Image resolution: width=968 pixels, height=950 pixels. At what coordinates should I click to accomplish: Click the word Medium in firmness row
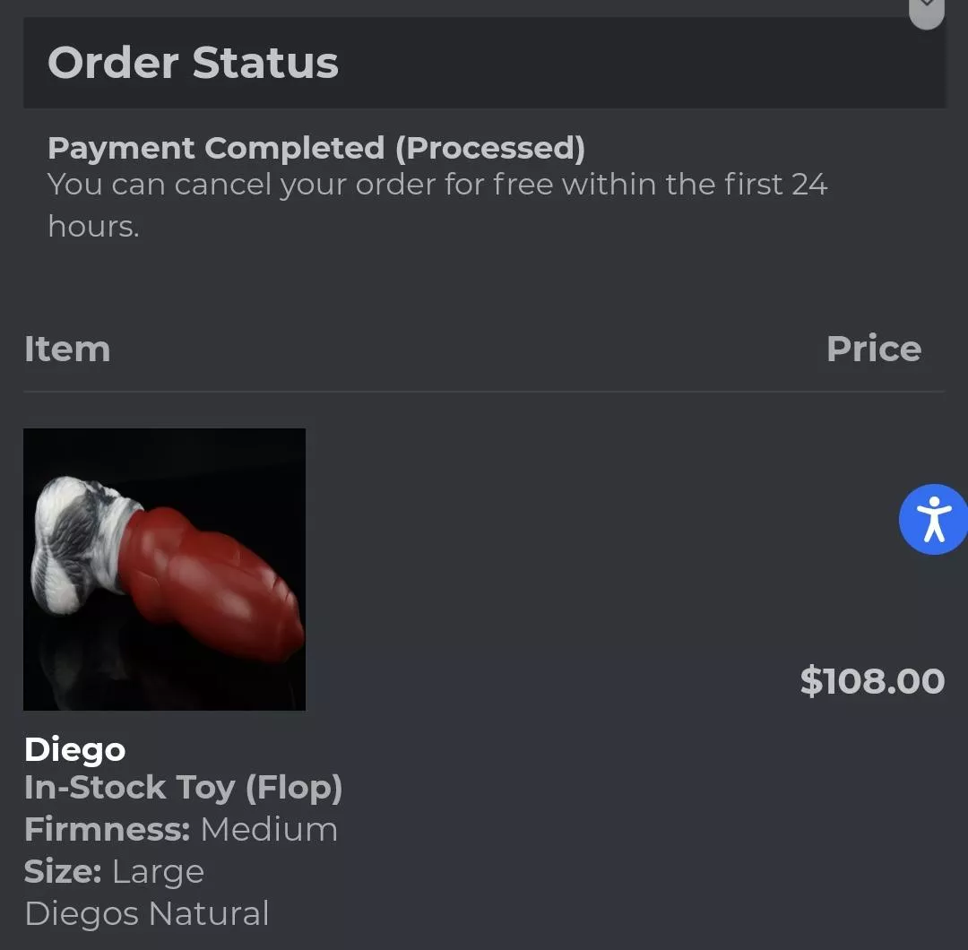269,829
